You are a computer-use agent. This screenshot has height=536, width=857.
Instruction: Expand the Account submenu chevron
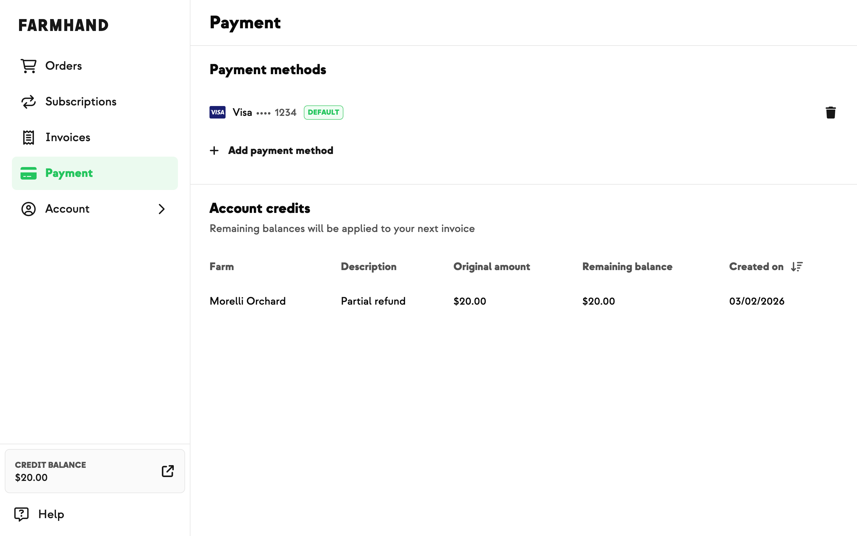point(162,209)
